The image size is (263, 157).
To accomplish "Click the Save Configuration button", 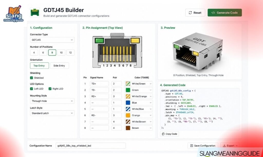I will pos(203,146).
